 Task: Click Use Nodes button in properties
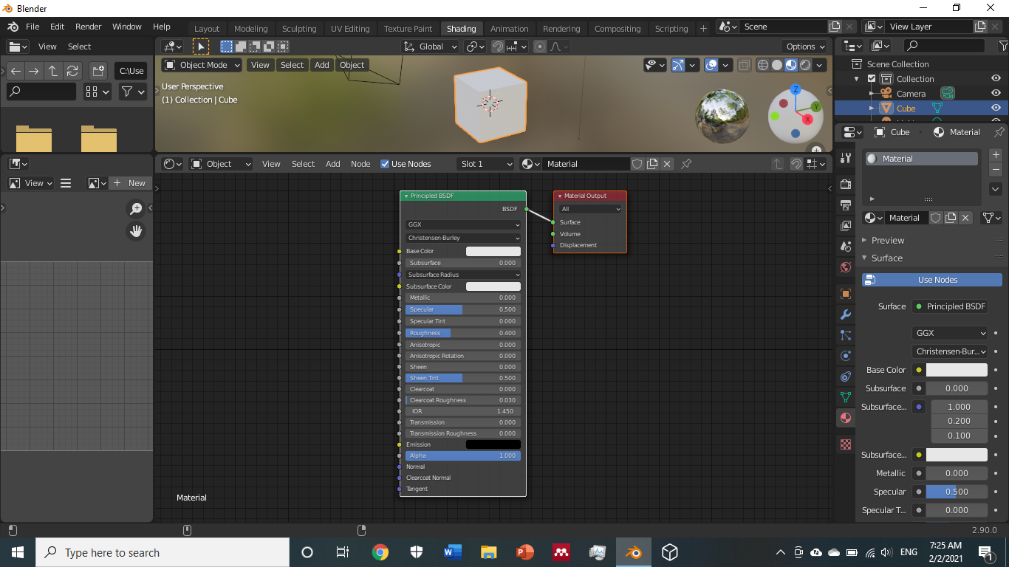click(x=932, y=280)
